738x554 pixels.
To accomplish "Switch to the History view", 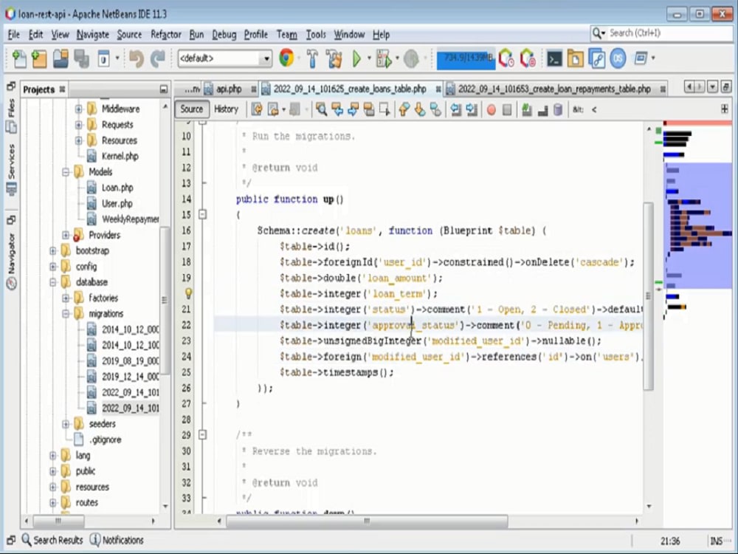I will [227, 109].
